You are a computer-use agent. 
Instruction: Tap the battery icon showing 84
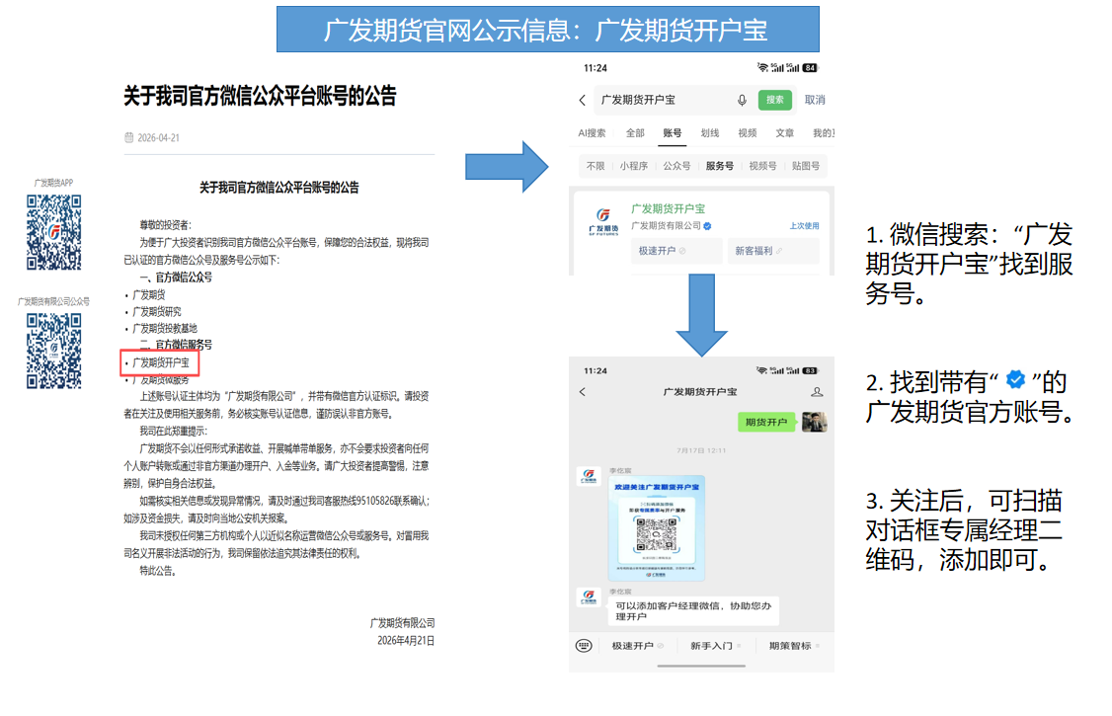pyautogui.click(x=810, y=68)
